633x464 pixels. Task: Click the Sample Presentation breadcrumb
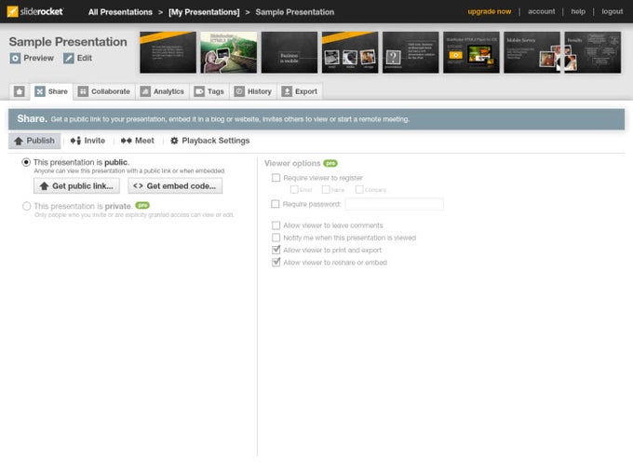coord(295,12)
